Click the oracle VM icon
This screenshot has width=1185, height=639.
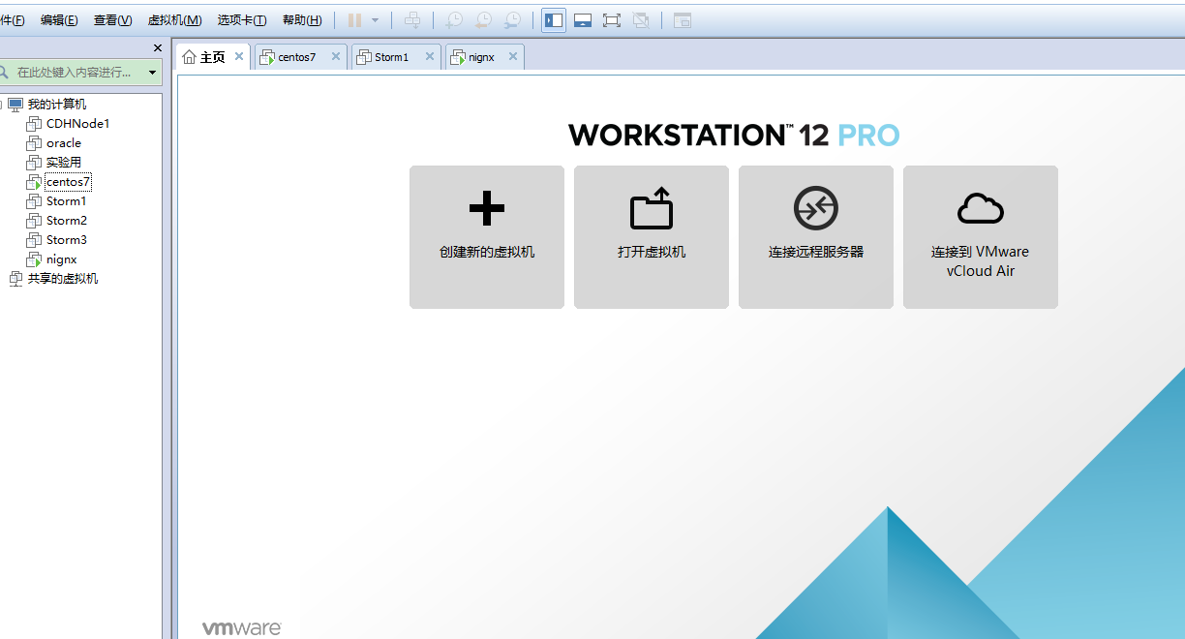34,143
